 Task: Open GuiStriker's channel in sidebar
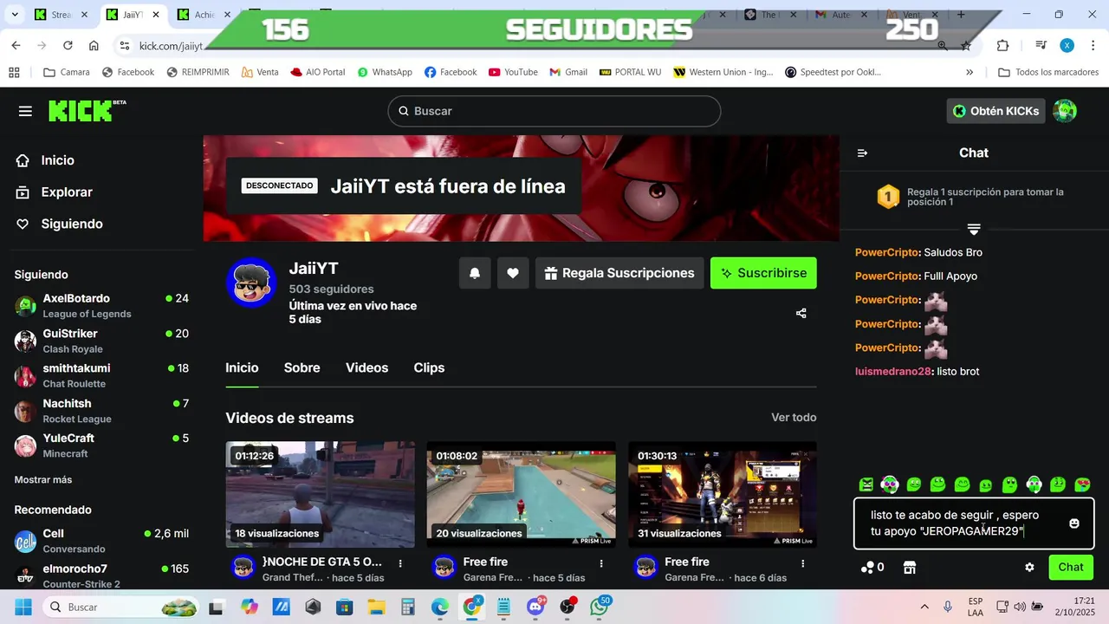(x=101, y=341)
